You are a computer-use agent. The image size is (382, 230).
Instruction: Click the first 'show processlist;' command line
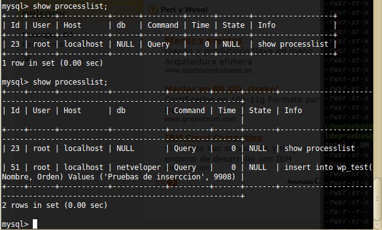point(55,6)
